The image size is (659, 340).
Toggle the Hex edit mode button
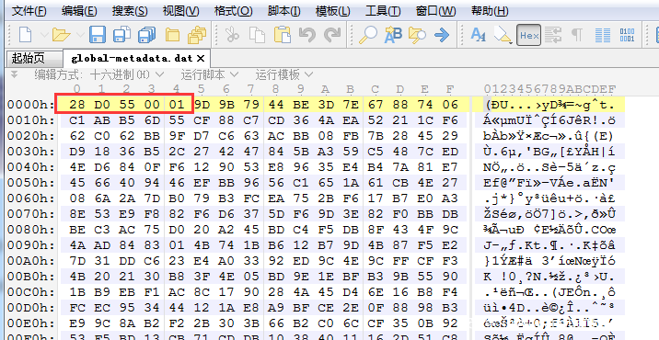point(528,35)
